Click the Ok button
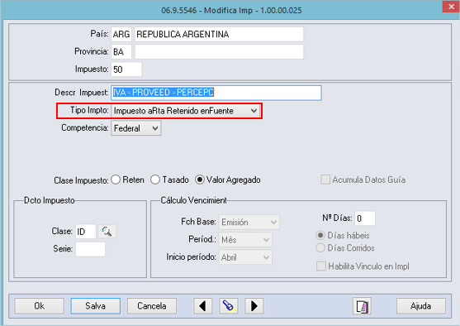Viewport: 460px width, 326px height. click(40, 306)
